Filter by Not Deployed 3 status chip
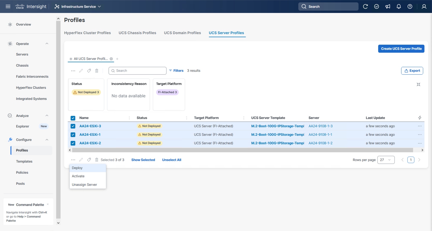This screenshot has height=231, width=432. (86, 92)
